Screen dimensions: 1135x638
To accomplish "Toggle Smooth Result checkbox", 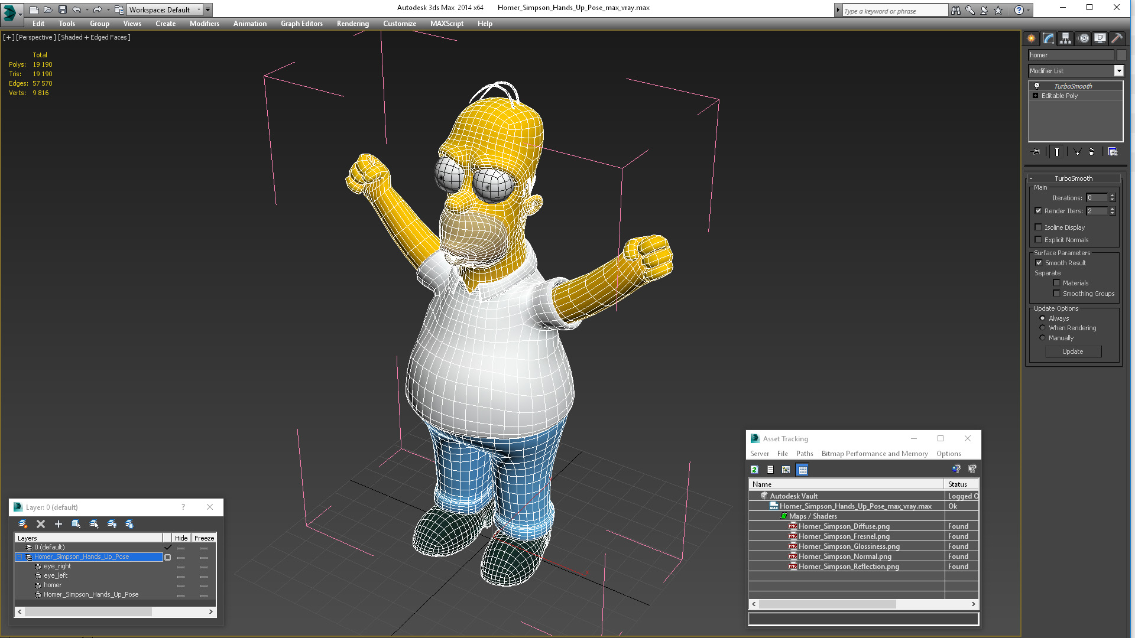I will 1039,263.
